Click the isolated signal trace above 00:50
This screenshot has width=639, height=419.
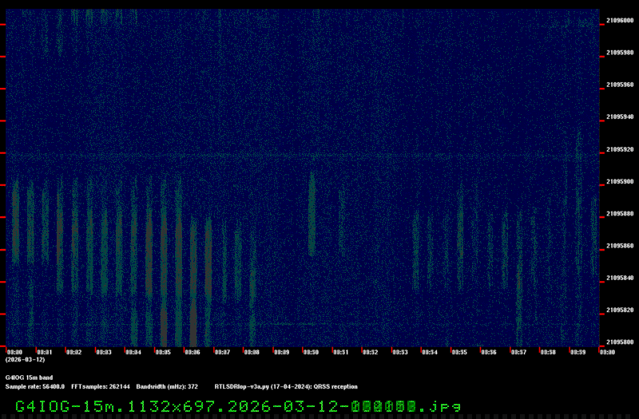click(x=312, y=215)
